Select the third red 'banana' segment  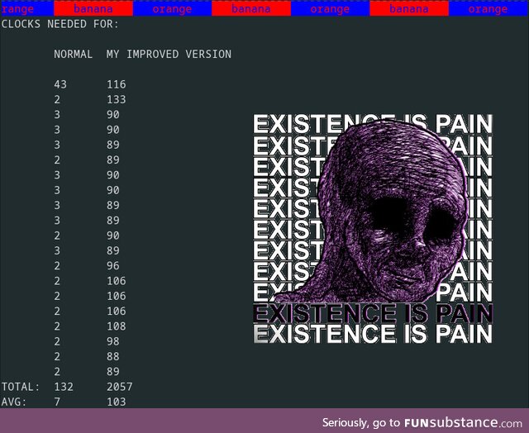[408, 9]
